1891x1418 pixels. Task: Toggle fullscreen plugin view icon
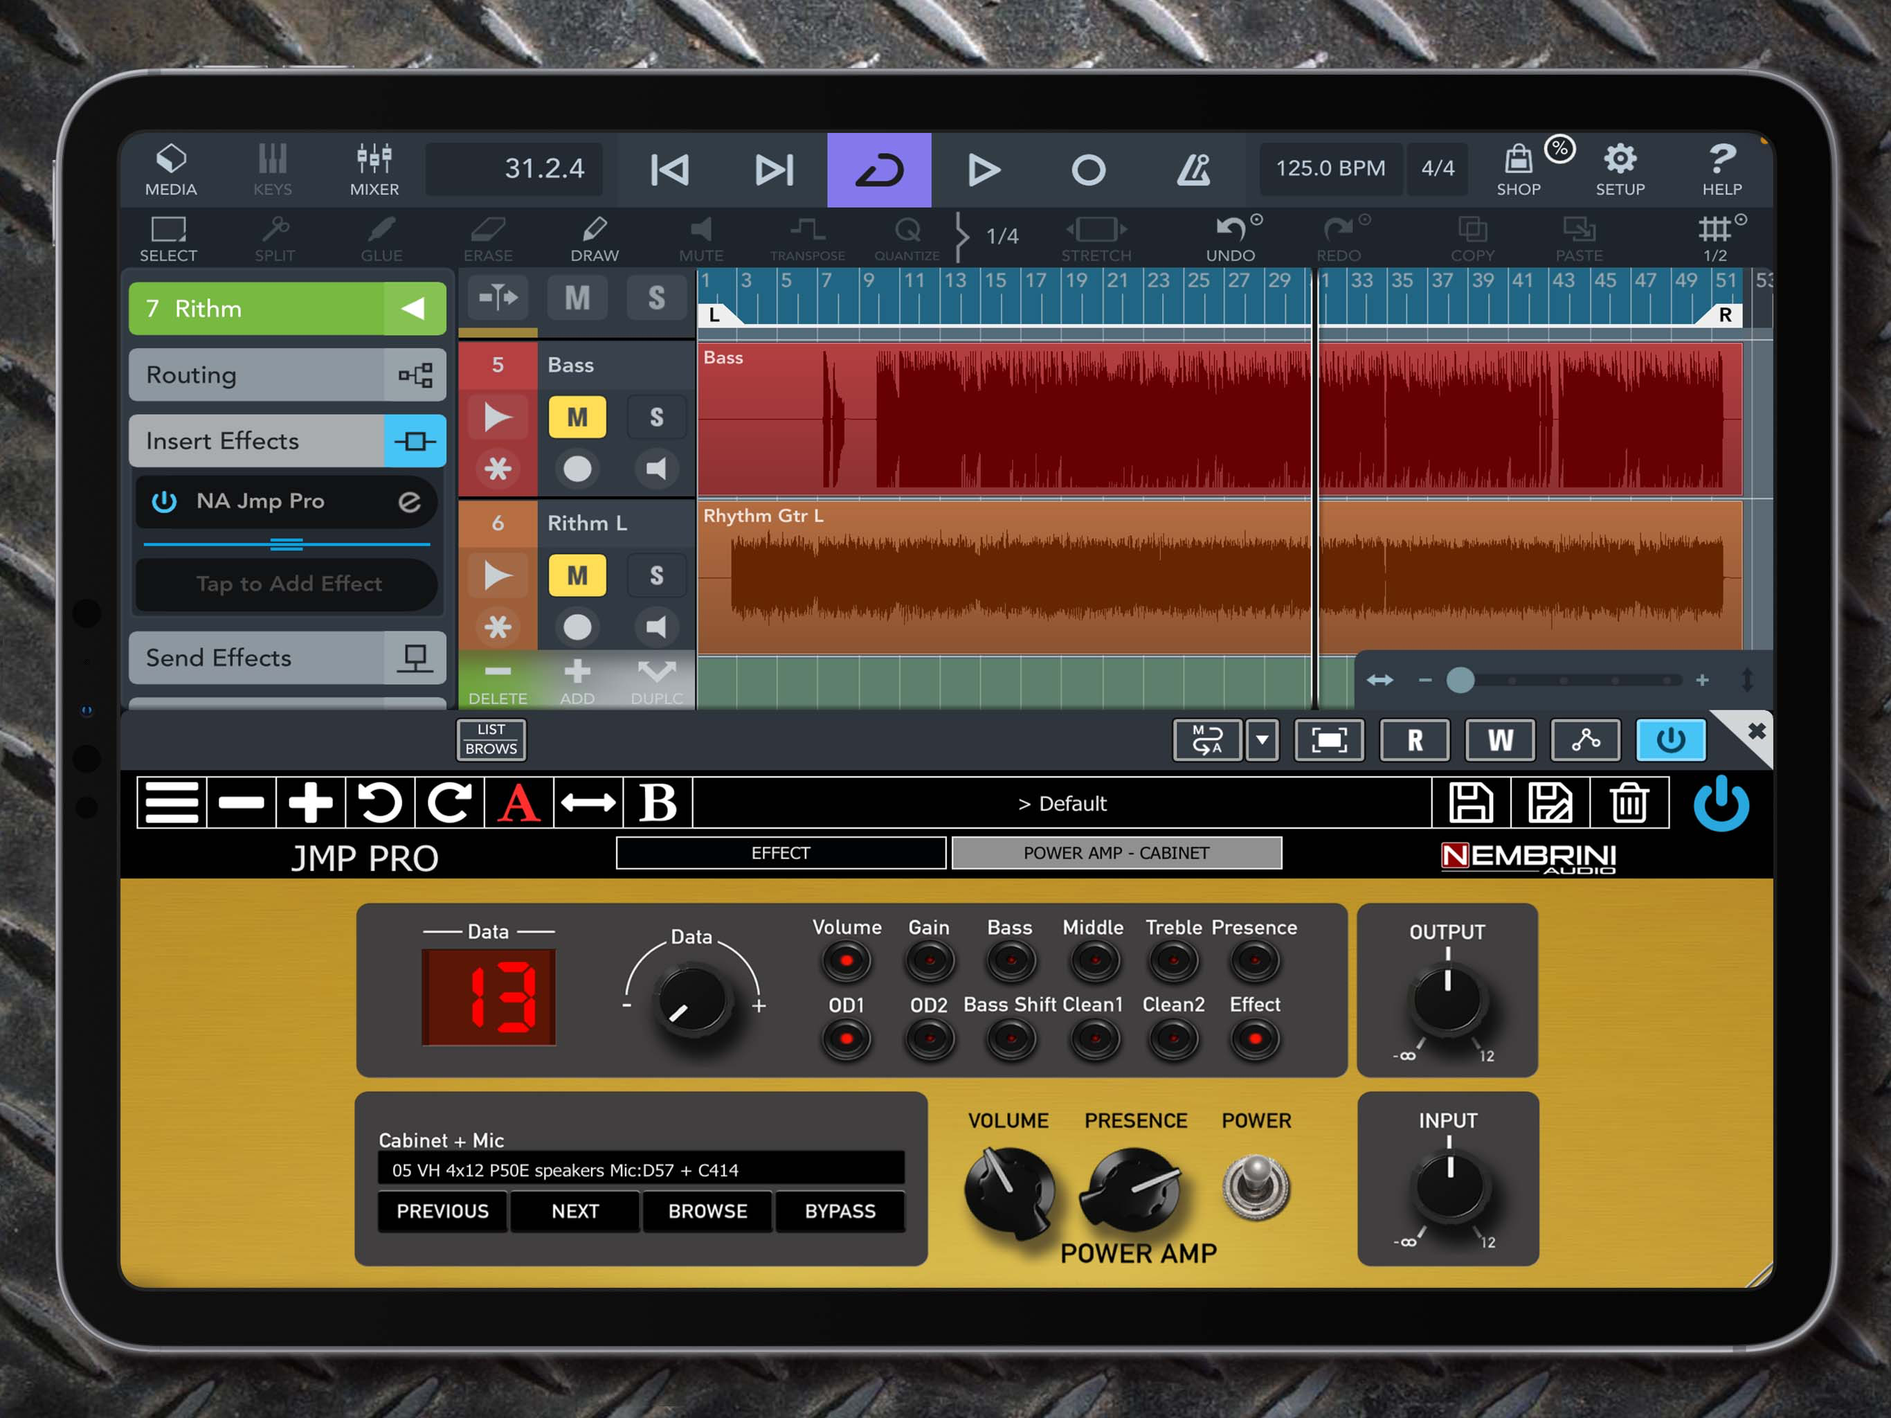click(1330, 739)
